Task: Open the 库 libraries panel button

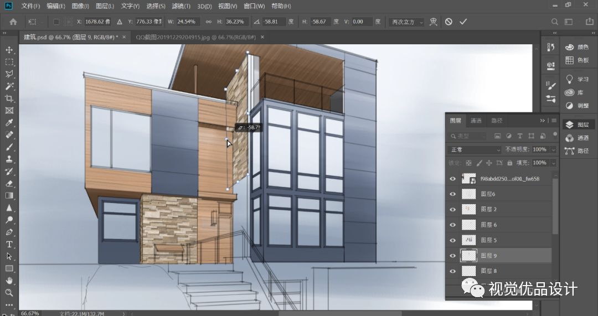Action: pos(575,92)
